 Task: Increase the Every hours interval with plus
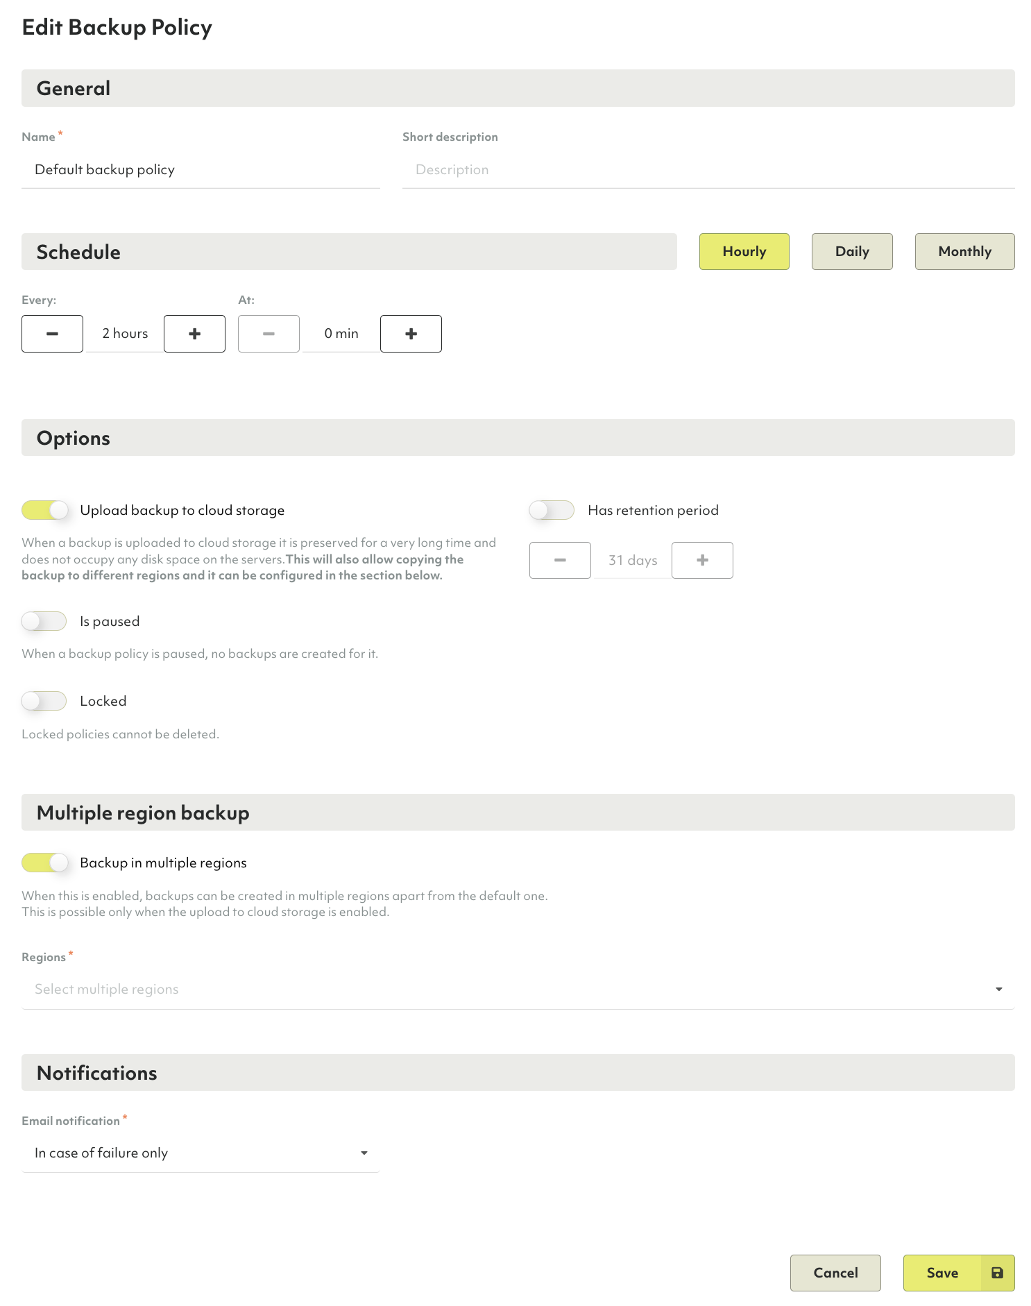194,334
